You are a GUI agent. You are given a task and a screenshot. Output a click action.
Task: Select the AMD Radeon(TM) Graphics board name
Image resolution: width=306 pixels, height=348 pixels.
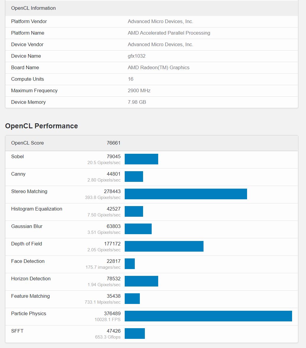[x=158, y=67]
